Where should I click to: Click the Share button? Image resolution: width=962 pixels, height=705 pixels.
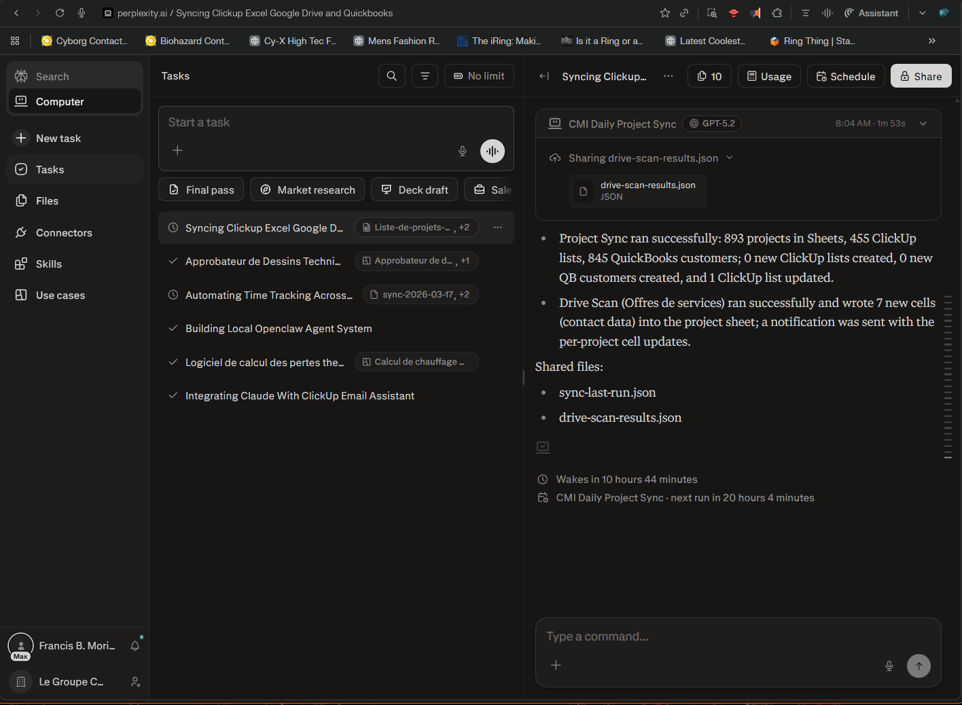coord(921,76)
